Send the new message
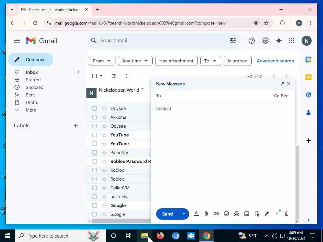This screenshot has width=323, height=242. pos(167,214)
